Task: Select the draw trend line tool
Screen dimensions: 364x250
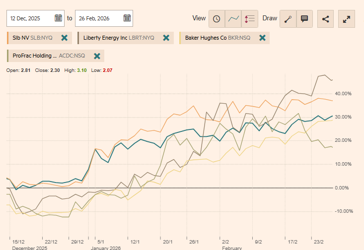Action: [x=288, y=19]
